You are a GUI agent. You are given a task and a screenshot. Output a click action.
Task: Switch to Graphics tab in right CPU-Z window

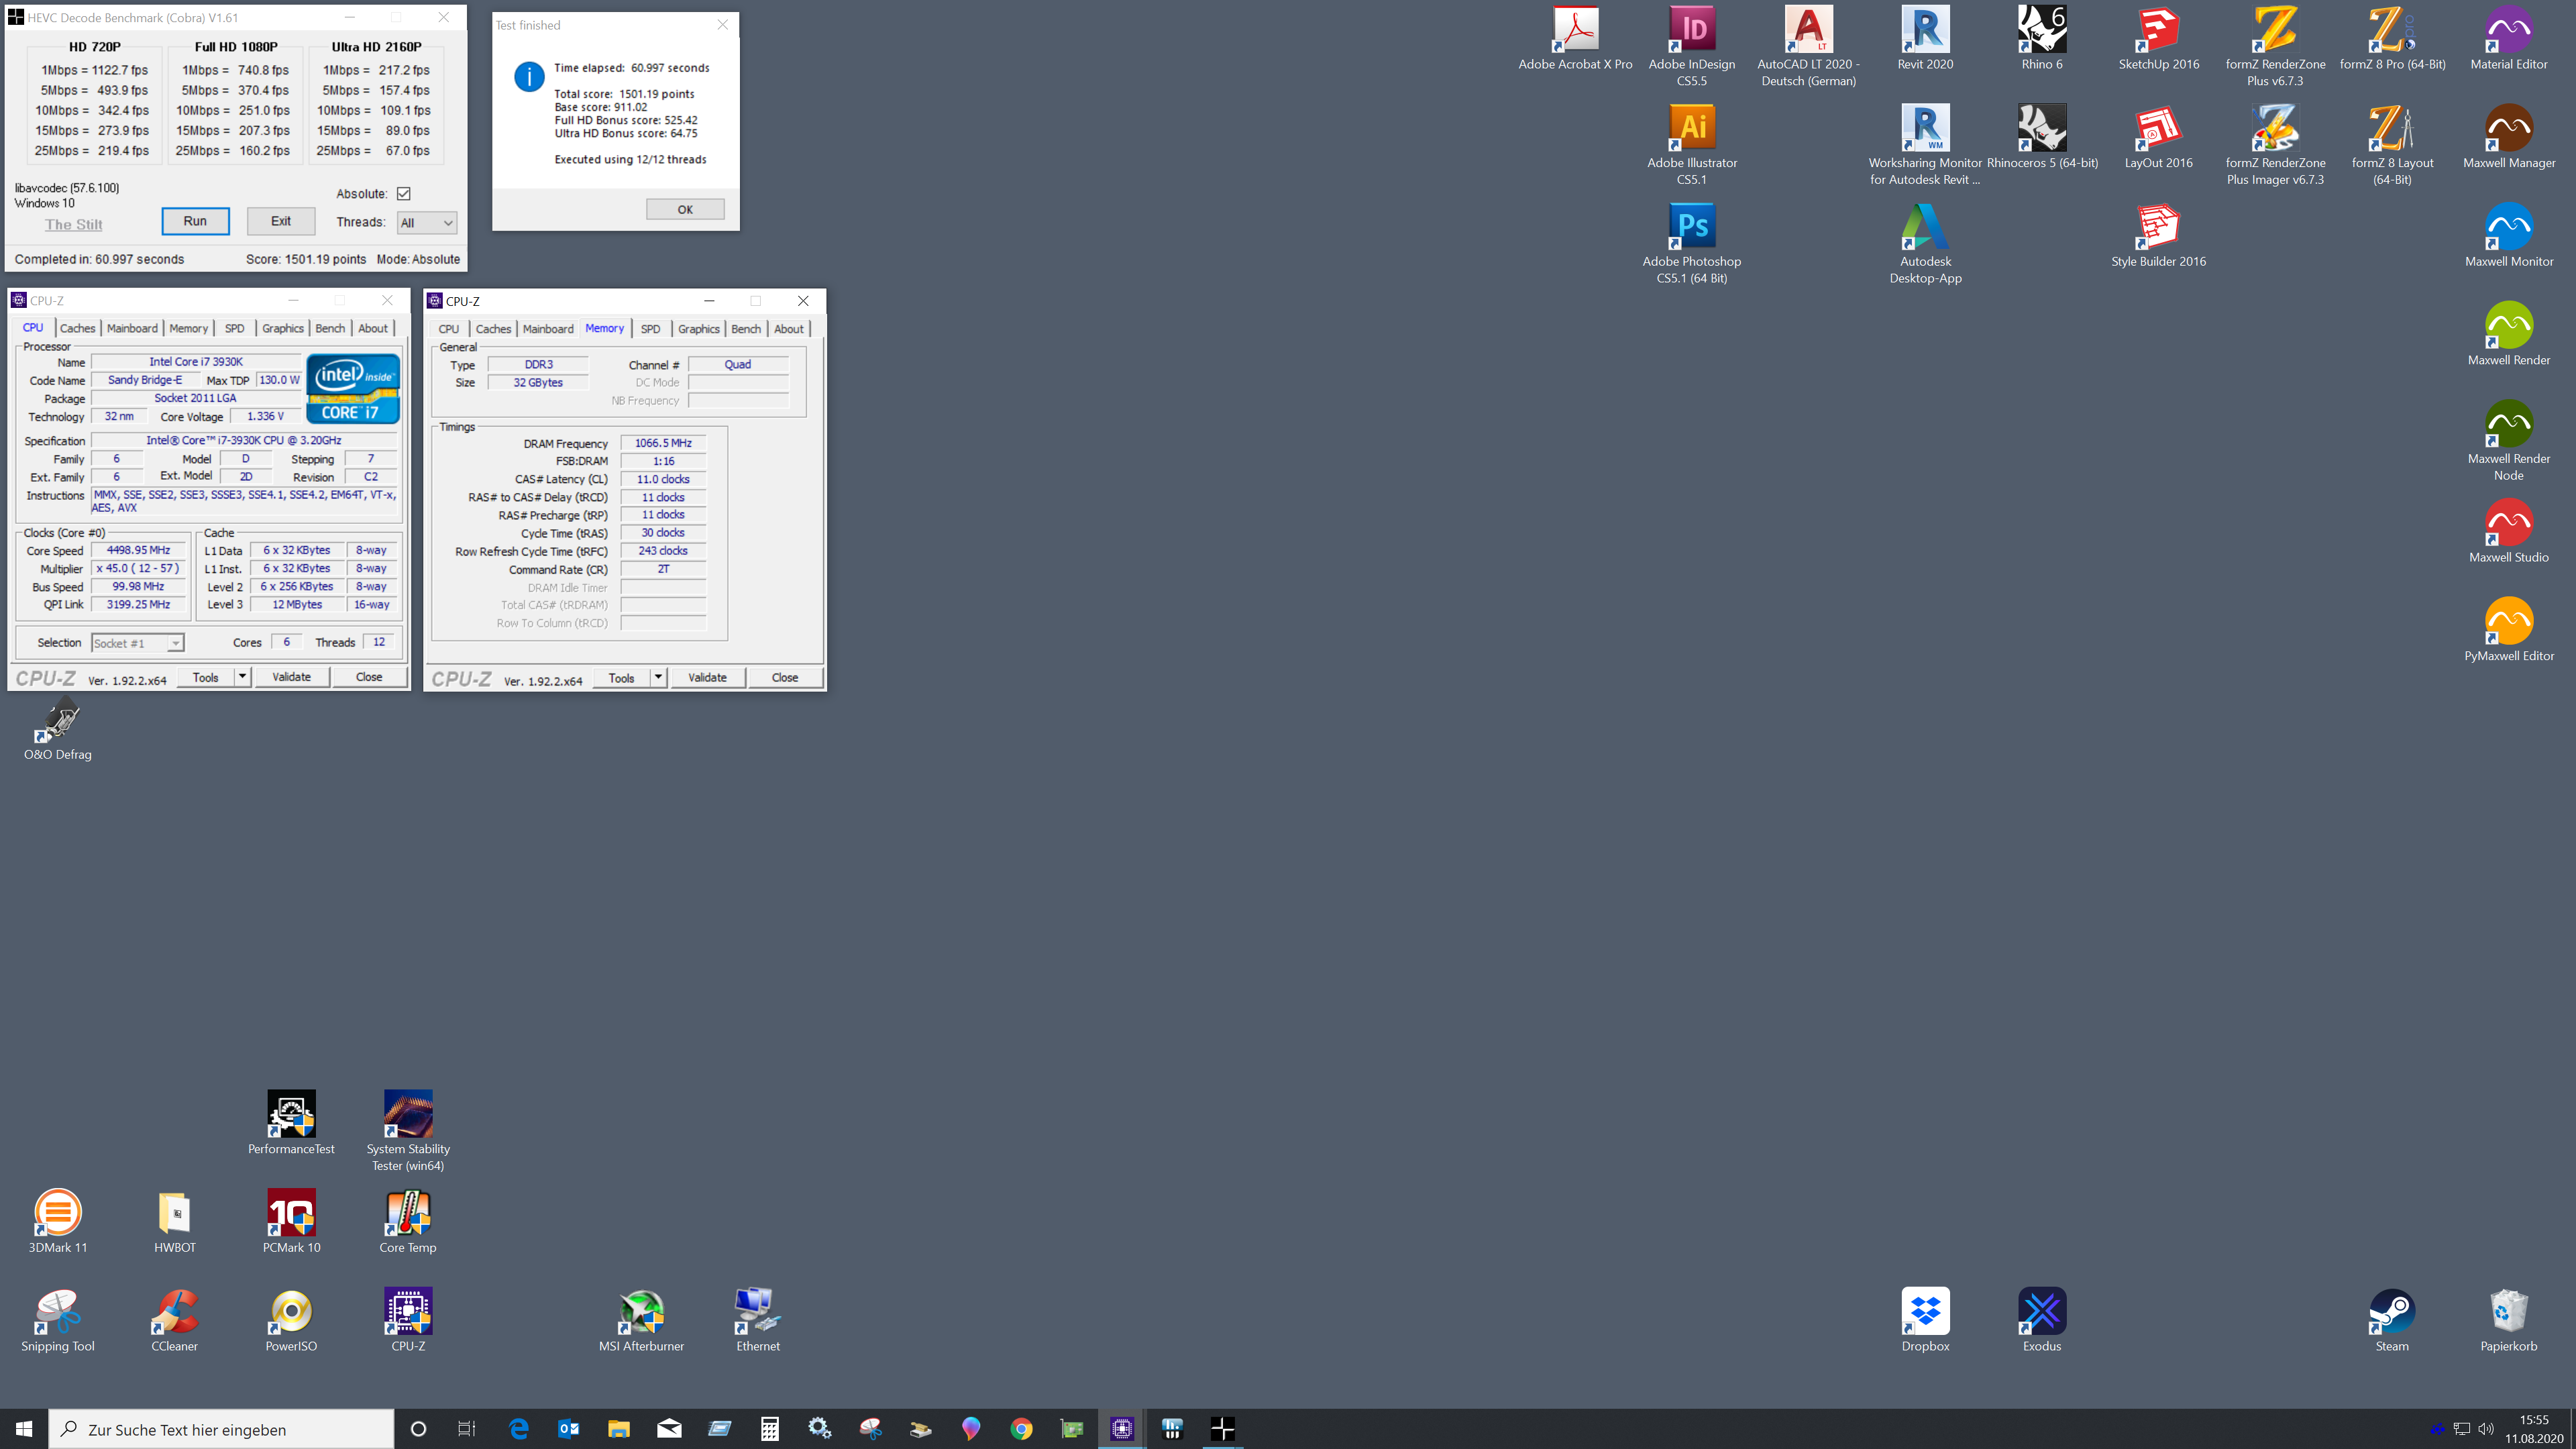(698, 329)
